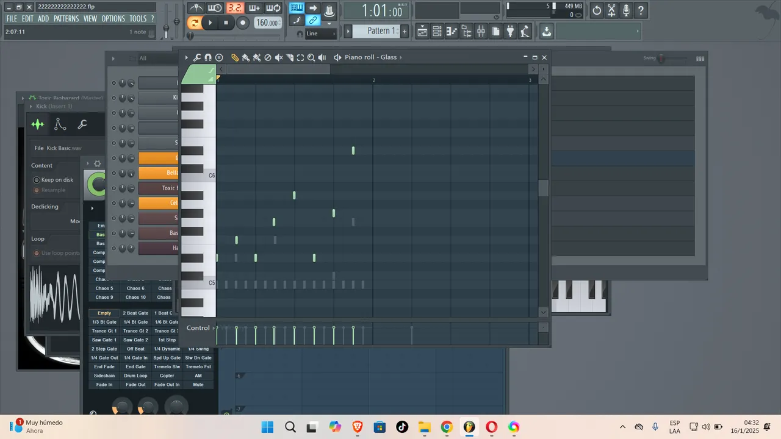Open the FILE menu
The width and height of the screenshot is (781, 439).
(12, 19)
